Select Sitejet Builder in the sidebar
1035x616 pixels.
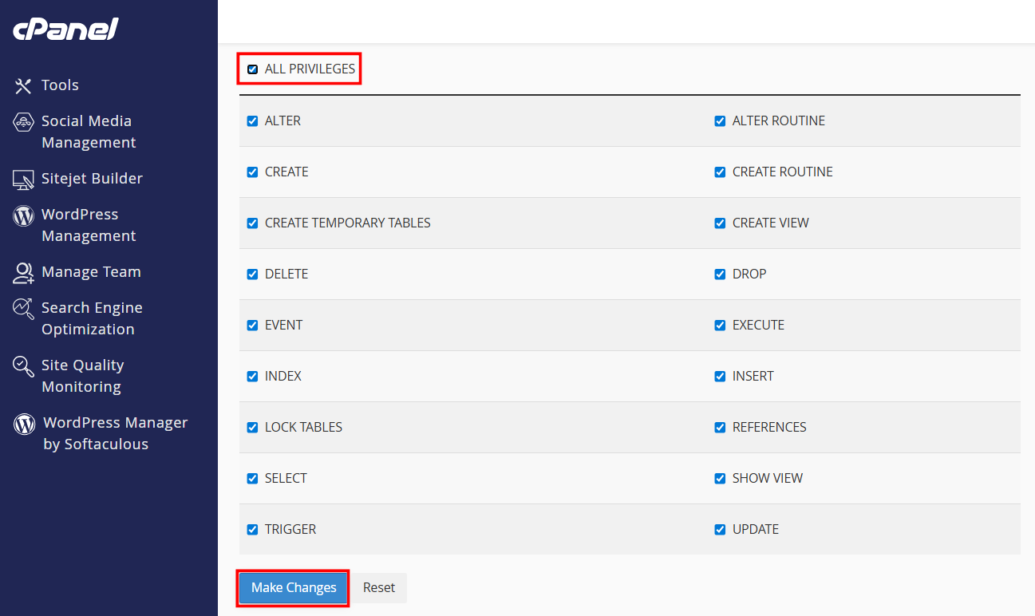pyautogui.click(x=92, y=179)
